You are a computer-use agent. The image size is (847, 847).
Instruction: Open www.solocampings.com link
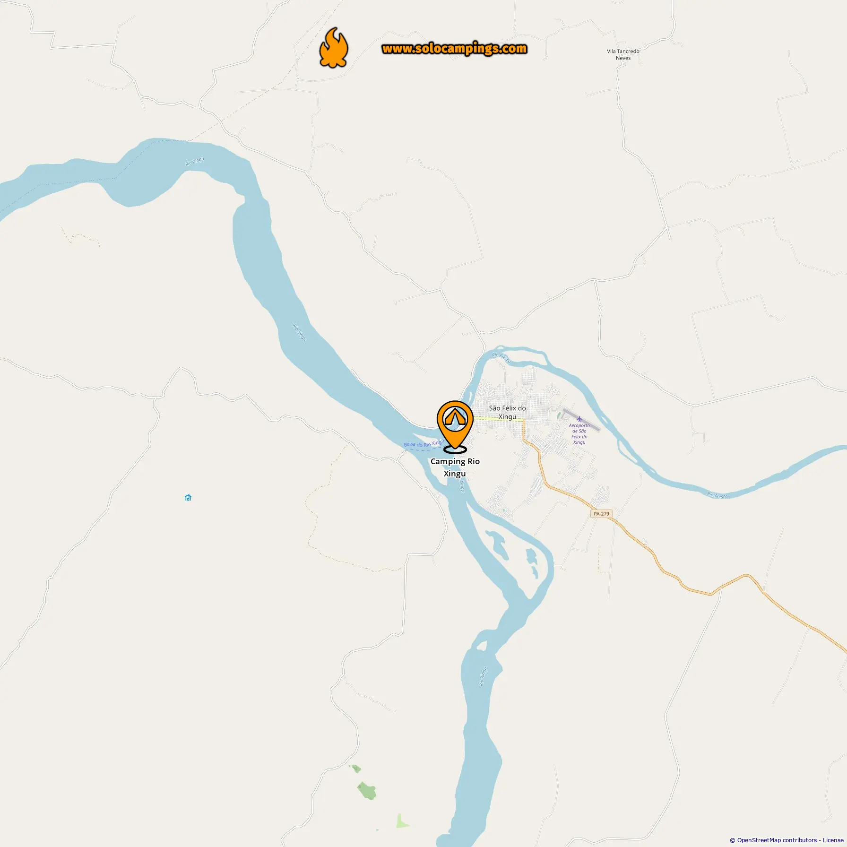(x=454, y=49)
